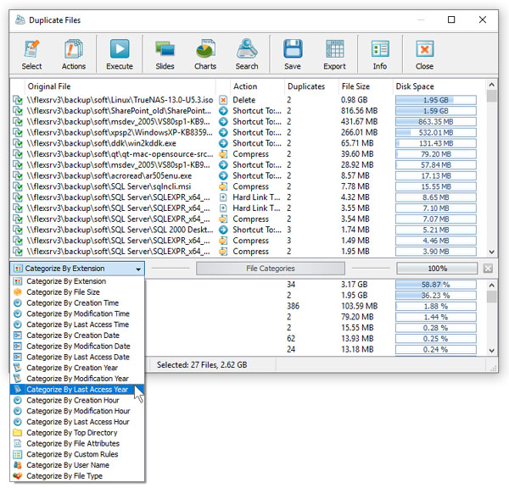509x488 pixels.
Task: Choose Categorize By Last Access Date
Action: [77, 357]
